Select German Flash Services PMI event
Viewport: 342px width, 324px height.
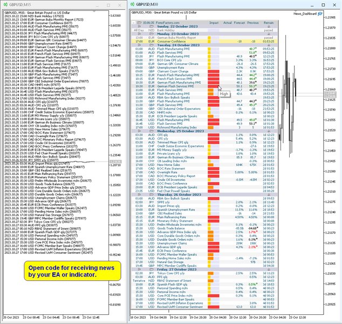[175, 86]
